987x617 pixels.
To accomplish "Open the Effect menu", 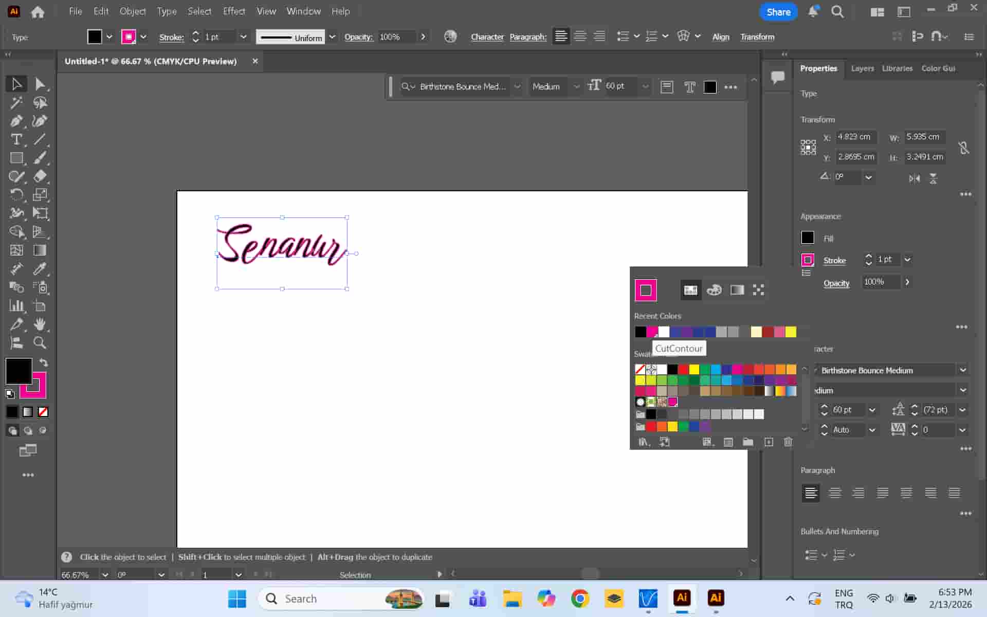I will click(233, 11).
